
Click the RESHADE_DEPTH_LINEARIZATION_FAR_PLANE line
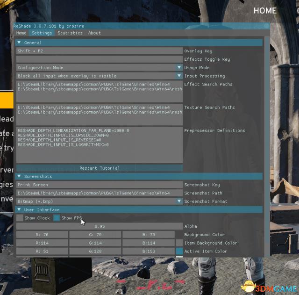click(73, 130)
